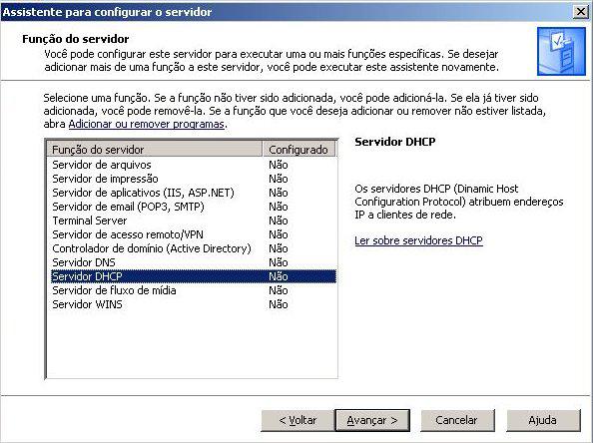The height and width of the screenshot is (443, 593).
Task: Select Servidor de acesso remoto/VPN
Action: [x=193, y=234]
